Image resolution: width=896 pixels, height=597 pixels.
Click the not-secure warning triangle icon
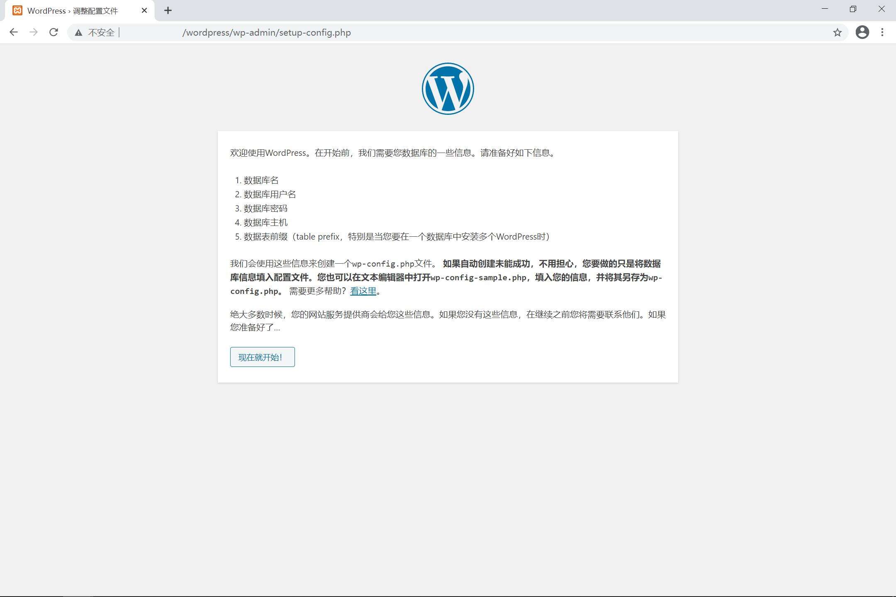[78, 33]
